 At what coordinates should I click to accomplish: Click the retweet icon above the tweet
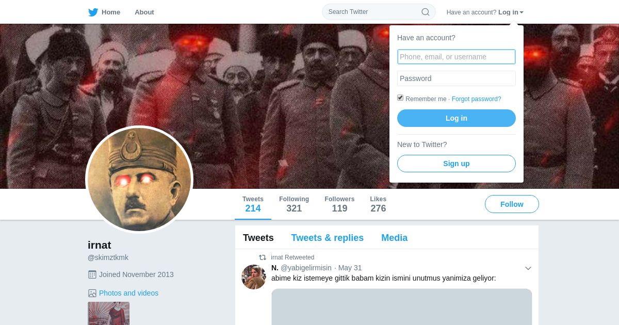tap(263, 257)
